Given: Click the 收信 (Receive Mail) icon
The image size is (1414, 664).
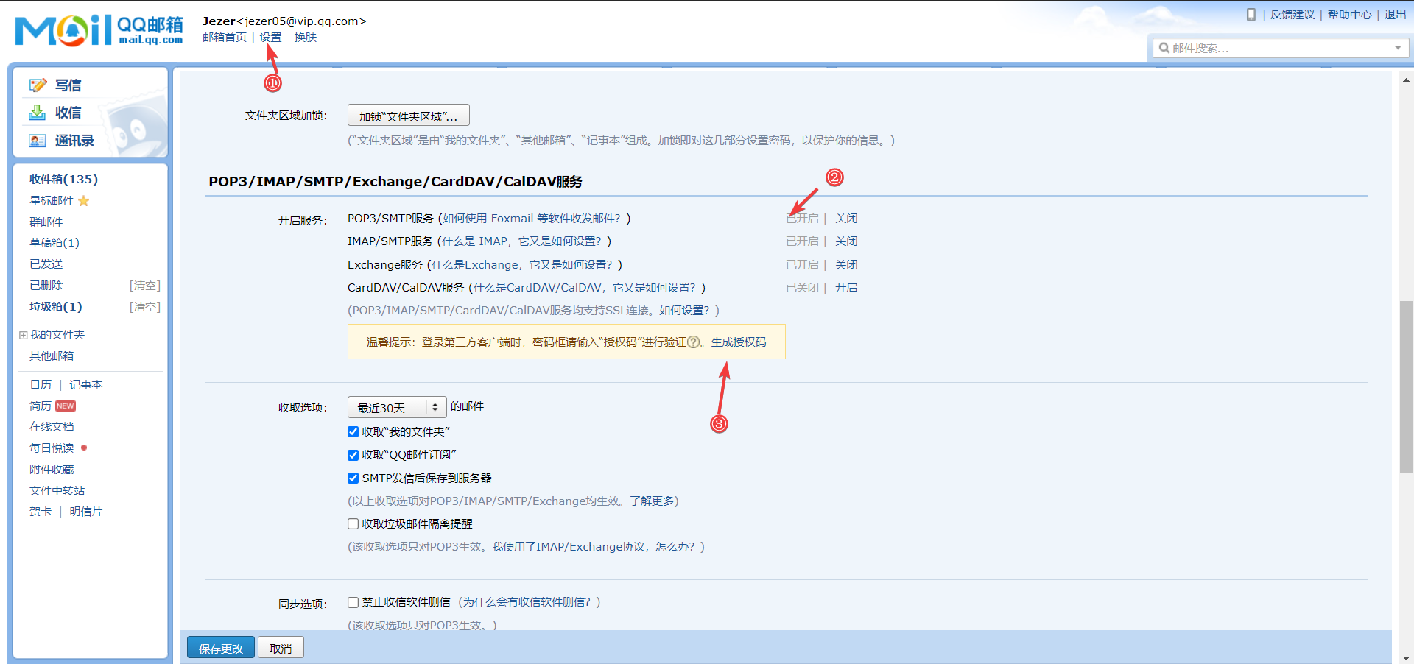Looking at the screenshot, I should [x=38, y=112].
